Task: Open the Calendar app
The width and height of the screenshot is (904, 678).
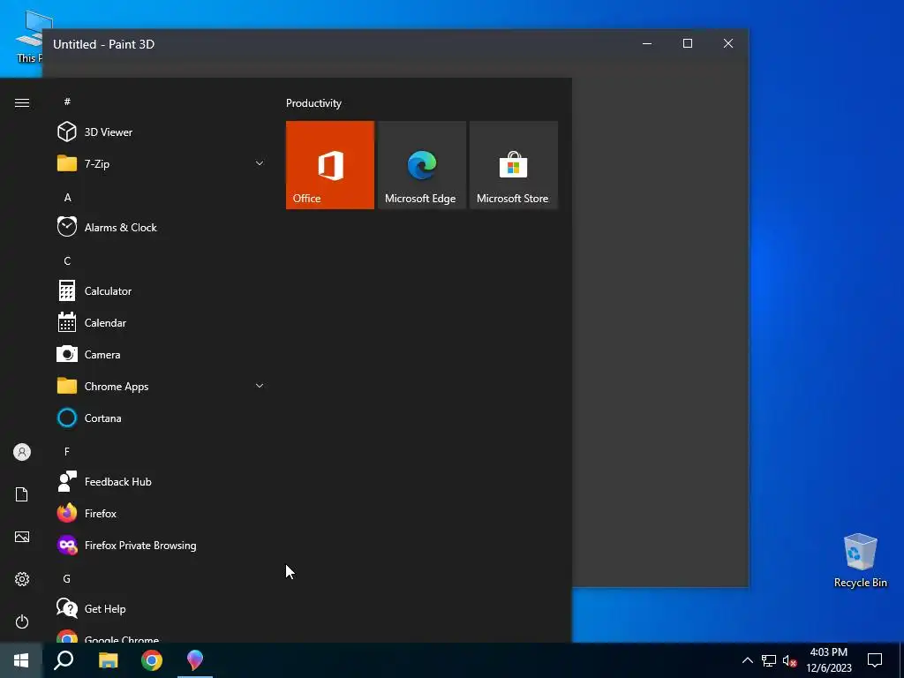Action: [161, 323]
